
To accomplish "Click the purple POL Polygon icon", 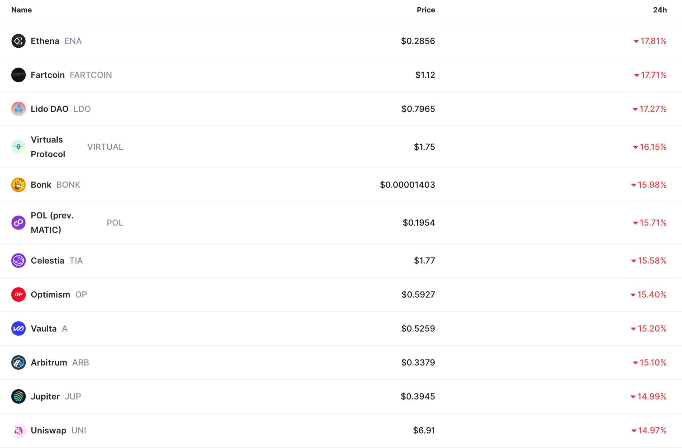I will pyautogui.click(x=18, y=223).
